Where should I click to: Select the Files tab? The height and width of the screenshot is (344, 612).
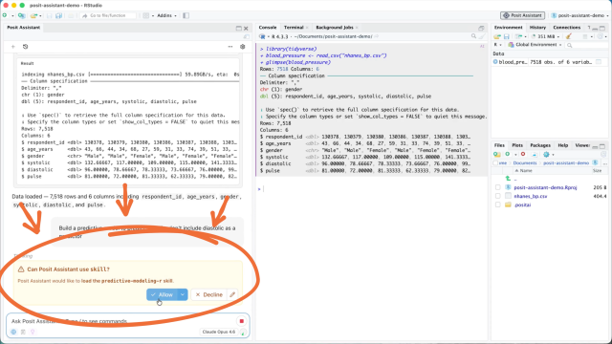point(499,145)
